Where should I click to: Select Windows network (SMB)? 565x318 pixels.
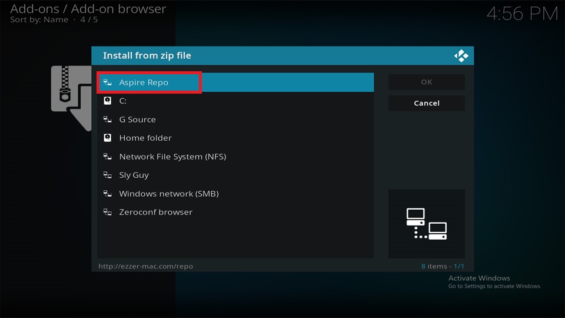click(235, 194)
